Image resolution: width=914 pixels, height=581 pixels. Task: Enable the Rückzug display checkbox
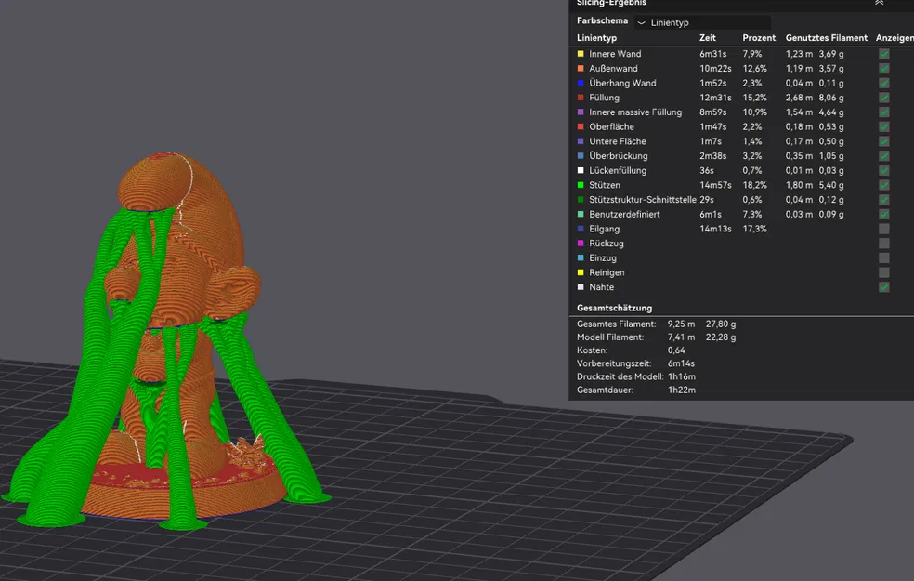pyautogui.click(x=883, y=243)
